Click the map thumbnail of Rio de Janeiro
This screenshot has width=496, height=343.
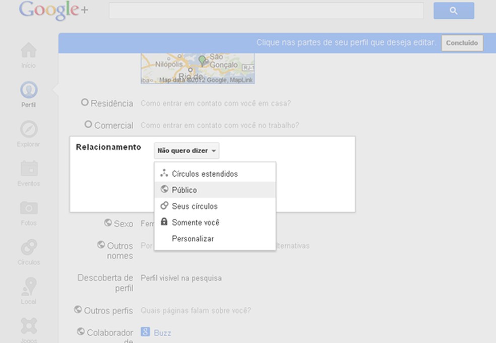(198, 68)
